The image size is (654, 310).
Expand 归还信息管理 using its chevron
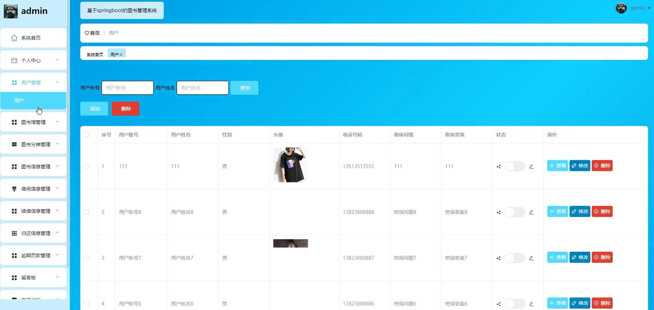coord(57,233)
